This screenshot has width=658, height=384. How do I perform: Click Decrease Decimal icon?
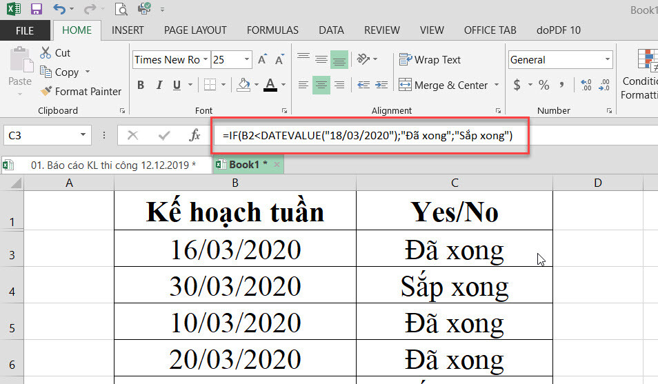tap(604, 85)
